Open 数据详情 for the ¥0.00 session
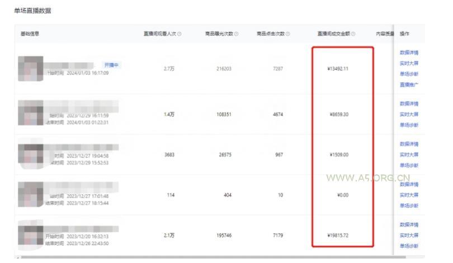This screenshot has width=453, height=263. click(x=409, y=184)
